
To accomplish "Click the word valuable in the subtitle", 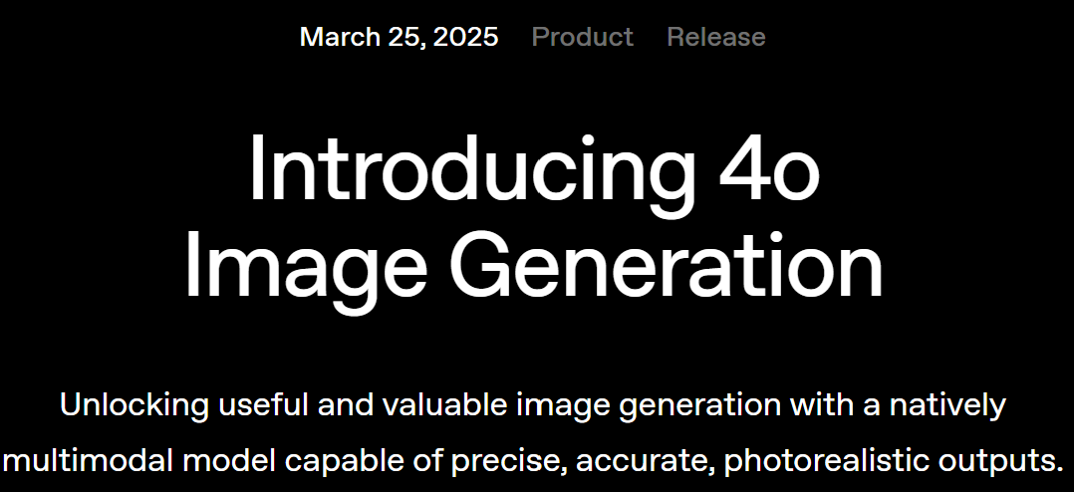I will (x=444, y=405).
